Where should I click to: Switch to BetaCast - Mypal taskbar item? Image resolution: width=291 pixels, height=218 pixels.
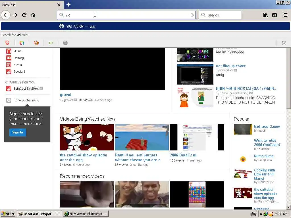point(39,214)
